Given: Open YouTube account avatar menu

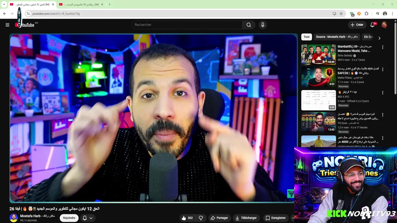Looking at the screenshot, I should 384,25.
